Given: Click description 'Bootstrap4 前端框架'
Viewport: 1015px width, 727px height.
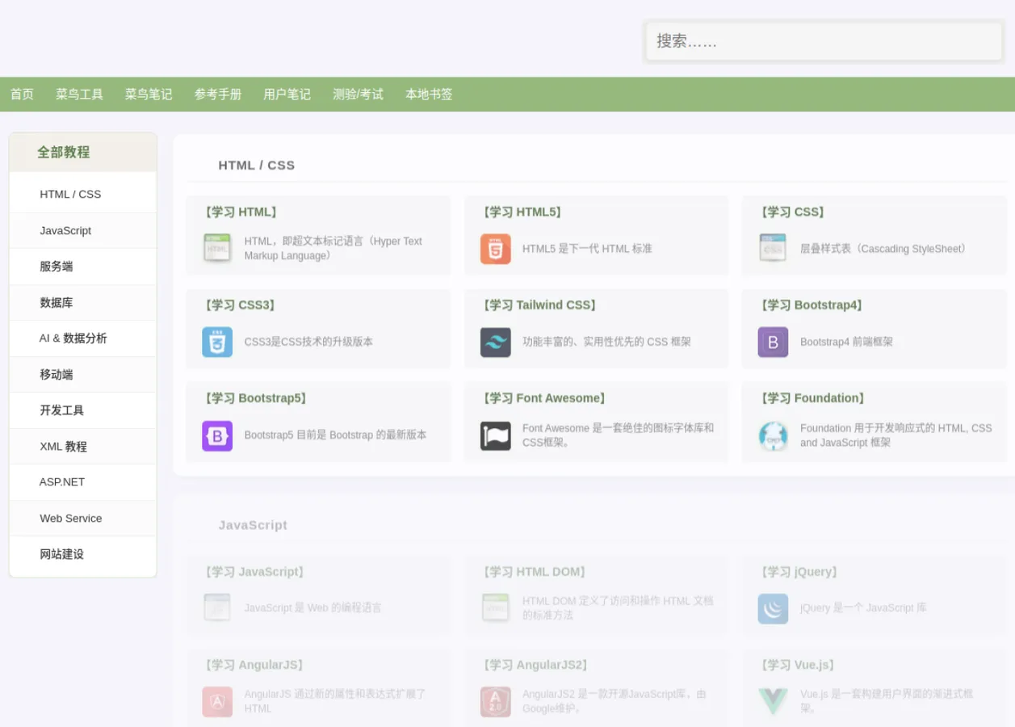Looking at the screenshot, I should click(x=846, y=342).
